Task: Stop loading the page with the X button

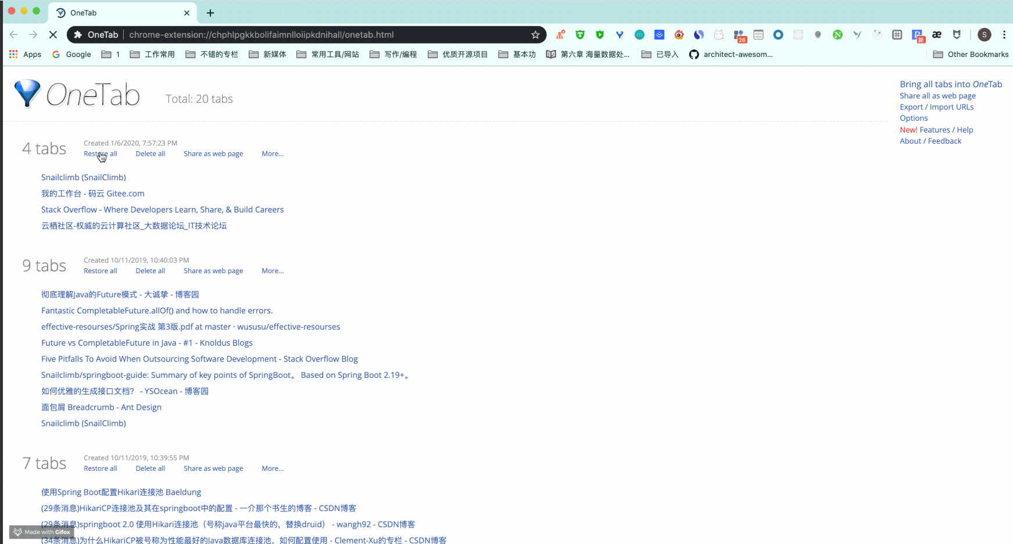Action: click(x=53, y=35)
